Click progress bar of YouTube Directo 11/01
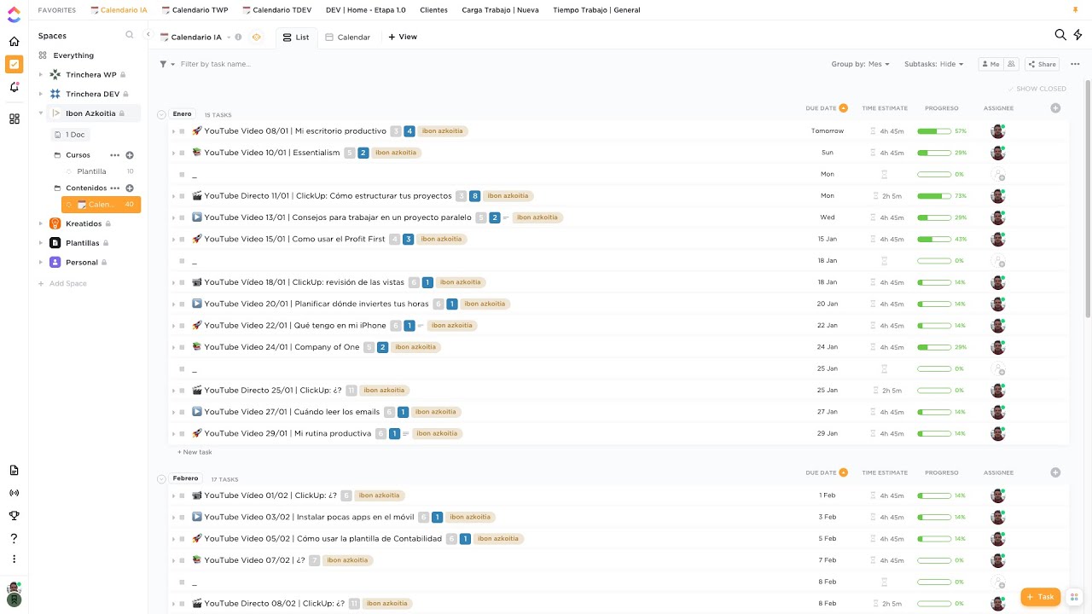Screen dimensions: 1092x614 933,196
